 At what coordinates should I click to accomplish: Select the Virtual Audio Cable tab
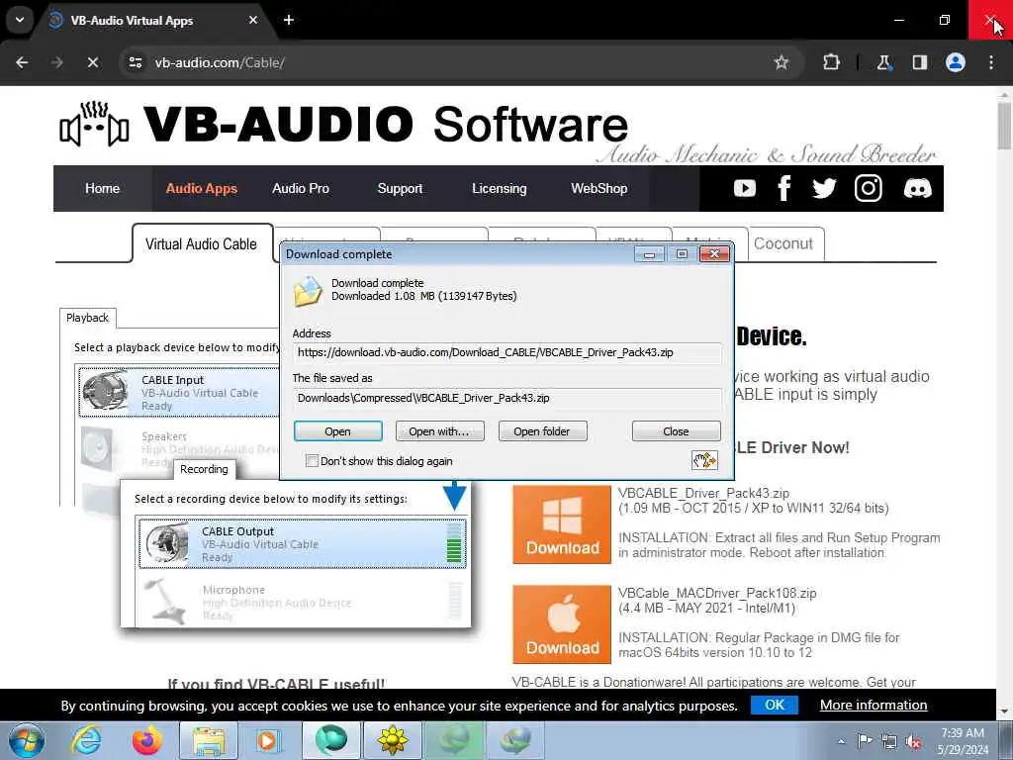[202, 243]
